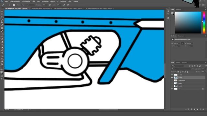The image size is (207, 116).
Task: Click the create new group folder icon
Action: (197, 109)
